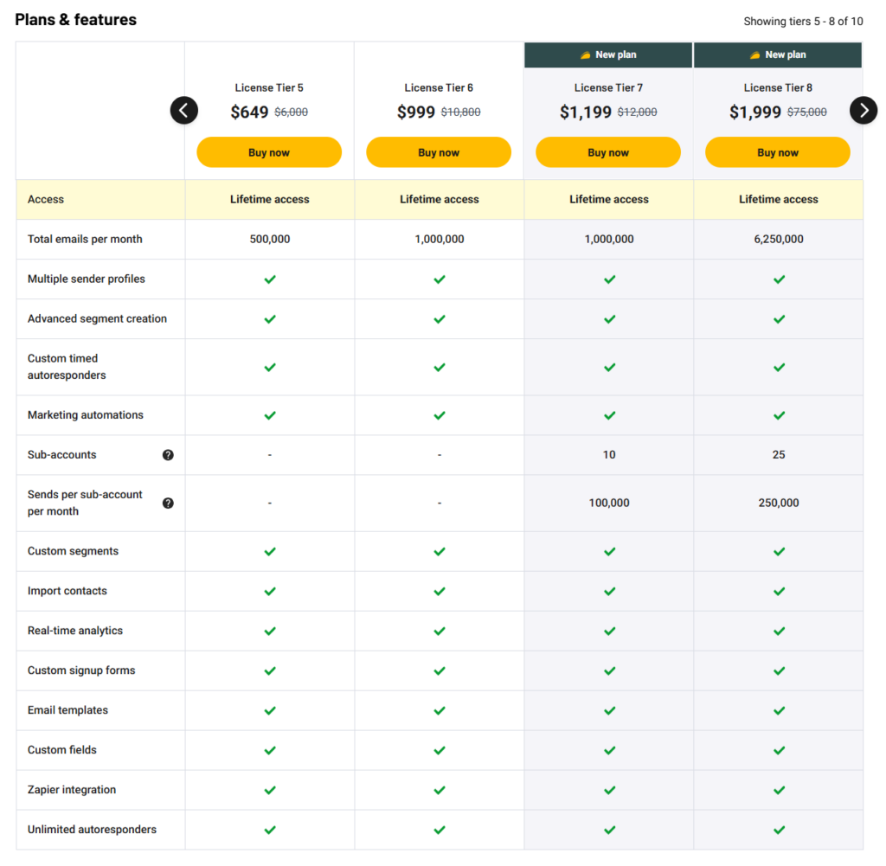The width and height of the screenshot is (886, 866).
Task: Select License Tier 7 heading
Action: pyautogui.click(x=608, y=87)
